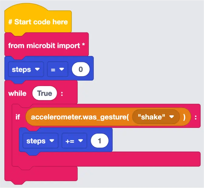Viewport: 204px width, 188px height.
Task: Select the while loop block keyword
Action: [x=17, y=93]
